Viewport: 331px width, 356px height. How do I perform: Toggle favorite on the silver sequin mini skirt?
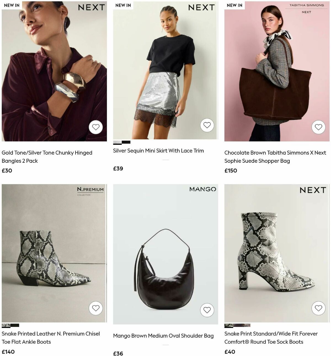[207, 125]
